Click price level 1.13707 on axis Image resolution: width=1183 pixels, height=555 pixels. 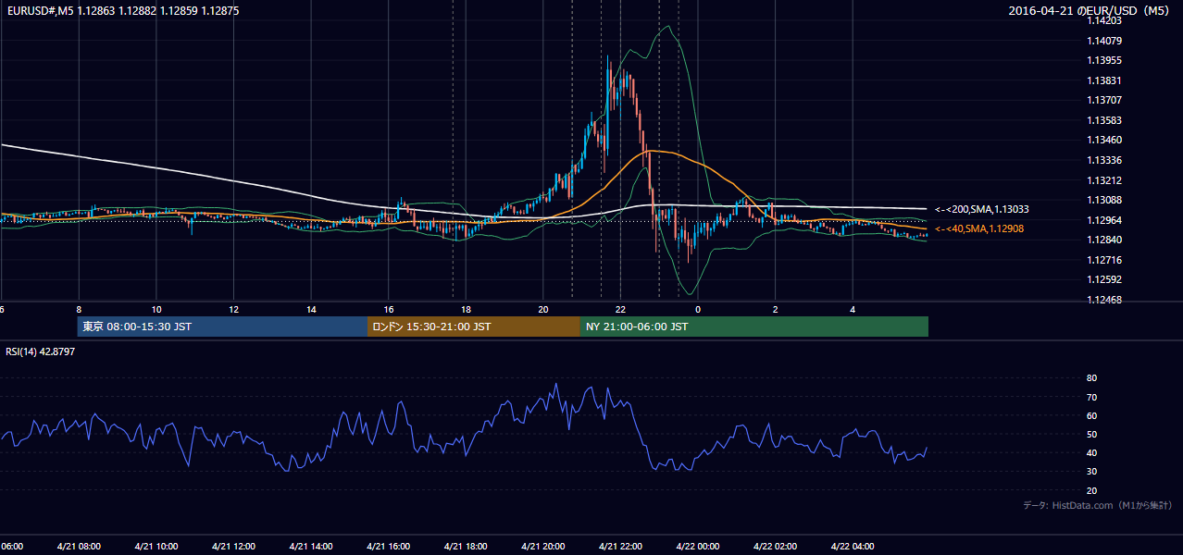(1105, 101)
